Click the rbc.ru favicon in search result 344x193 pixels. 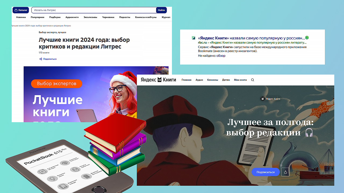point(193,38)
